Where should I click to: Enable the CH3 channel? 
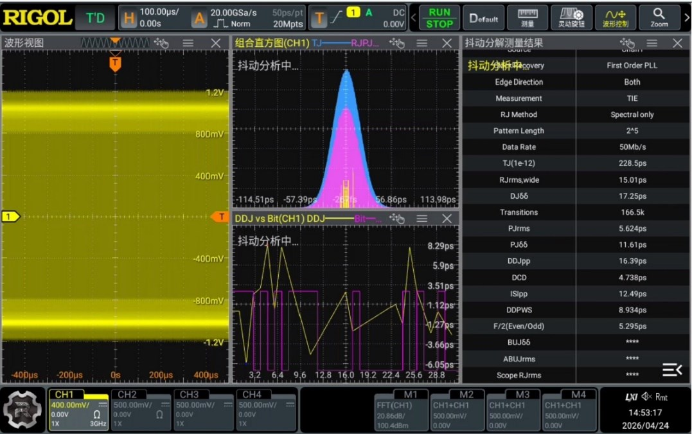tap(203, 410)
